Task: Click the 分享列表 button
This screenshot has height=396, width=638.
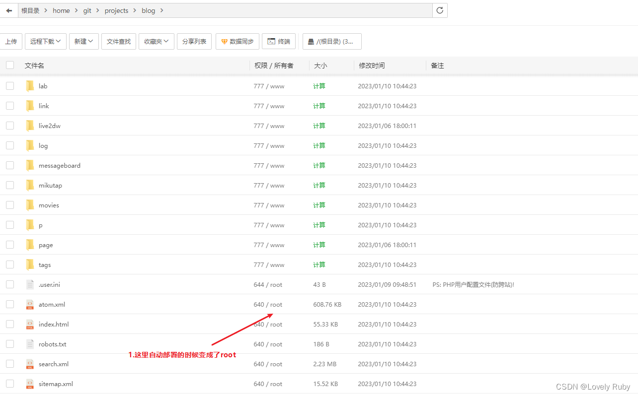Action: (x=194, y=42)
